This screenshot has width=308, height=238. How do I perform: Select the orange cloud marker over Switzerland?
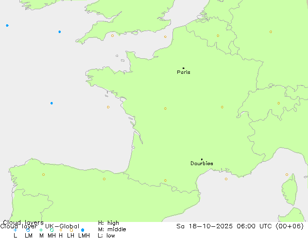(x=278, y=103)
